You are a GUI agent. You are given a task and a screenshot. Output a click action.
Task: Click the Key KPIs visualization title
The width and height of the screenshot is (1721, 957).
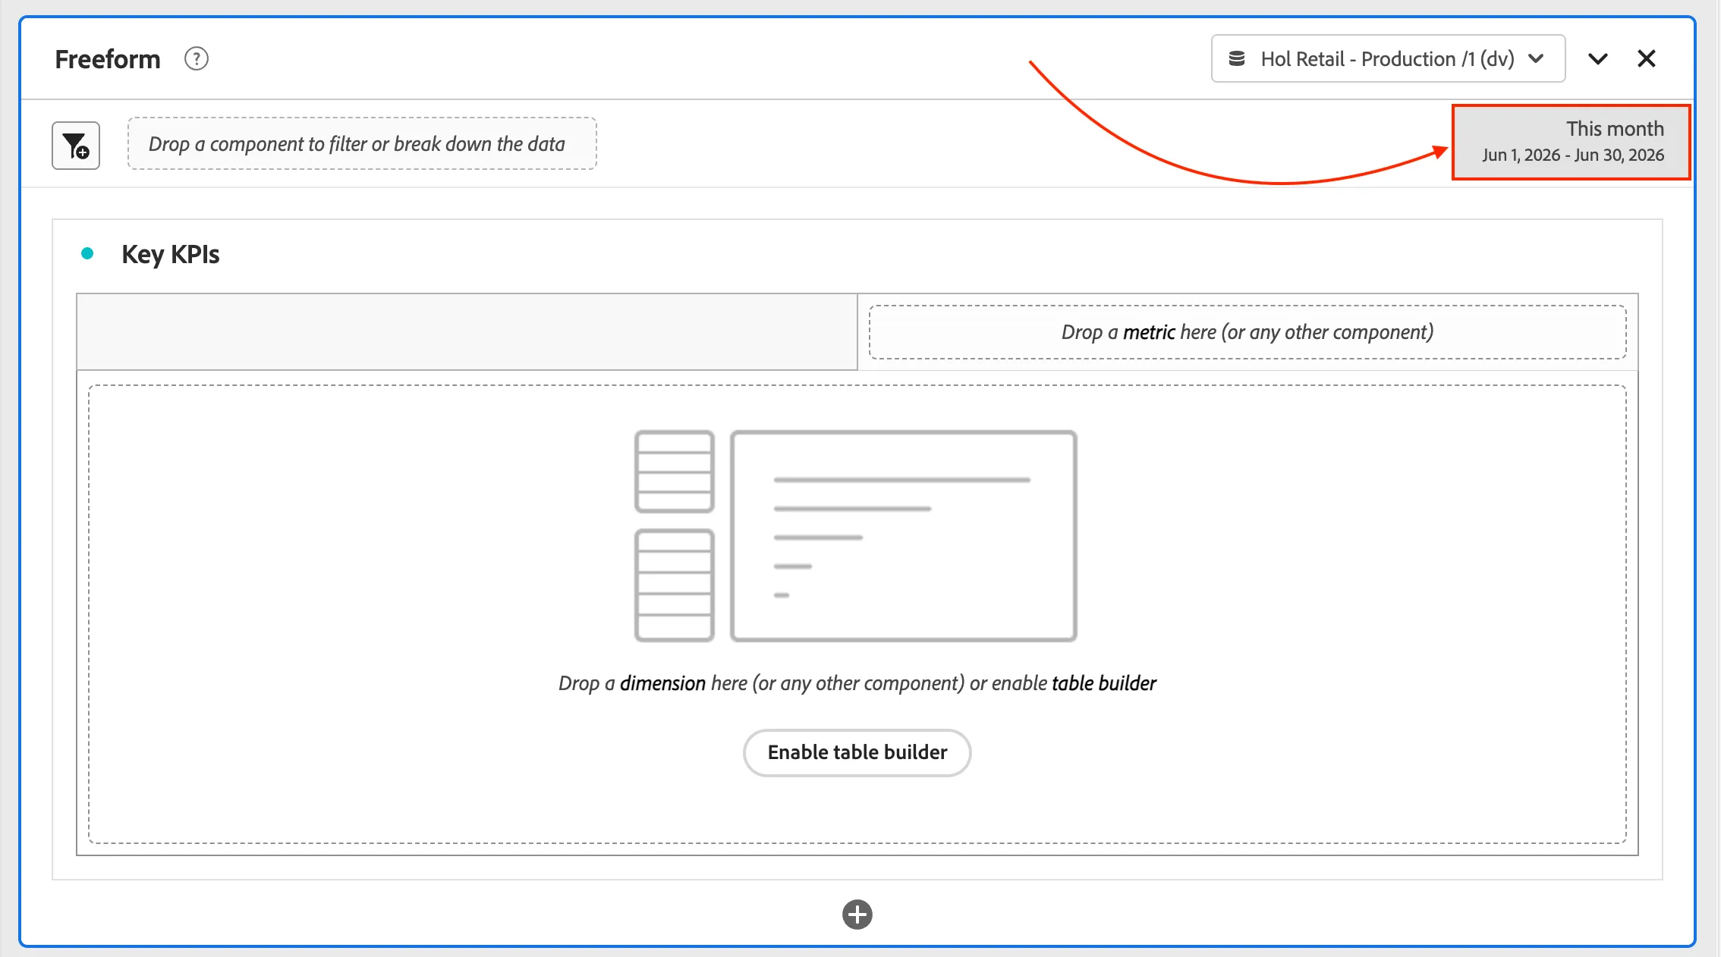point(171,254)
